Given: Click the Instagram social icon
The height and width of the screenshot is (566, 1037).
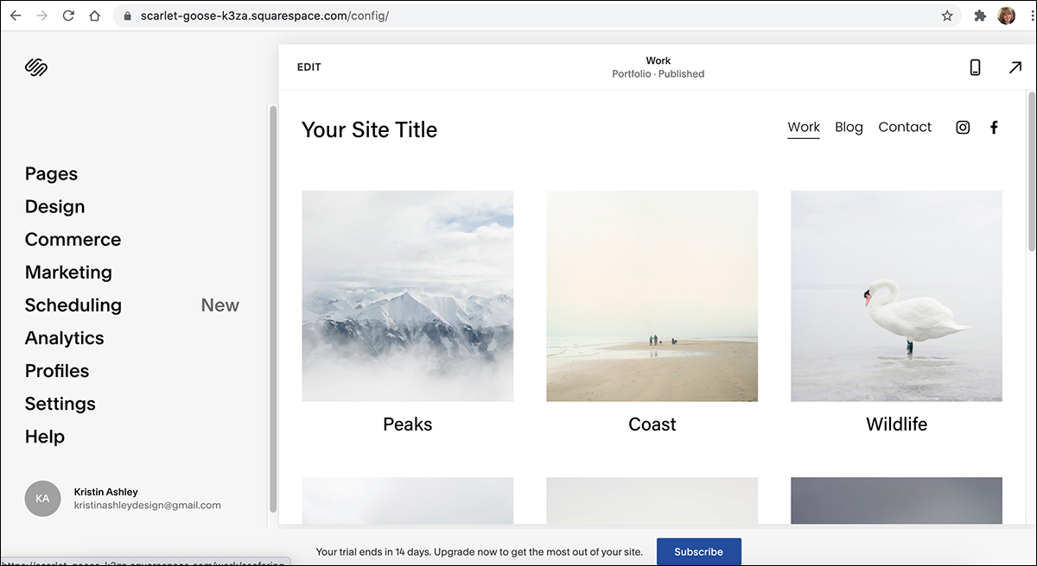Looking at the screenshot, I should (963, 127).
